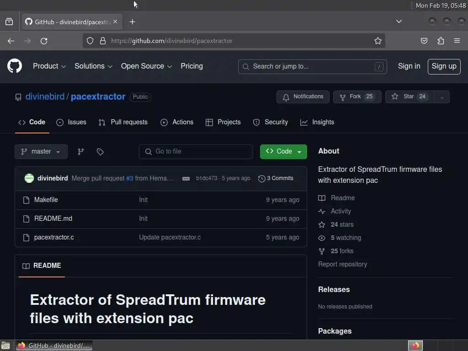Expand the Open Source navigation menu
The width and height of the screenshot is (468, 351).
click(x=146, y=66)
